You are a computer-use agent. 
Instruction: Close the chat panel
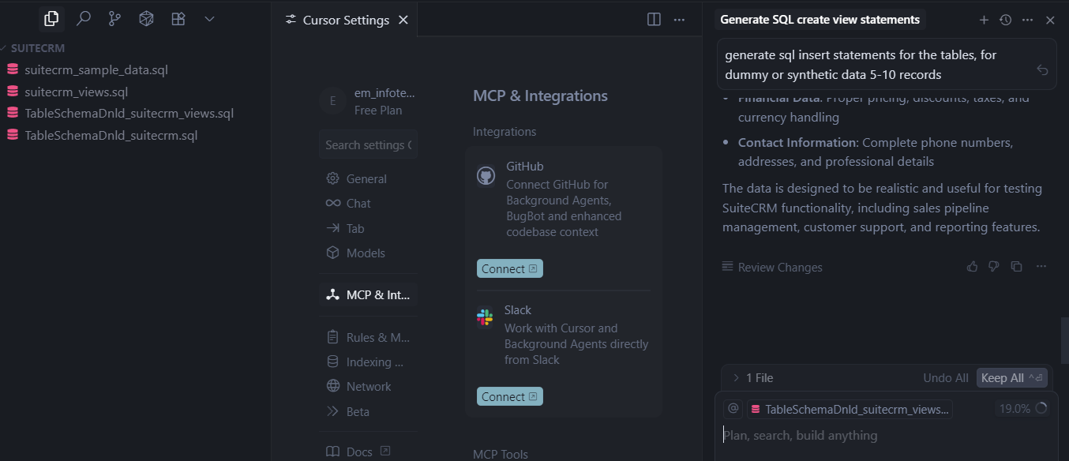1050,20
